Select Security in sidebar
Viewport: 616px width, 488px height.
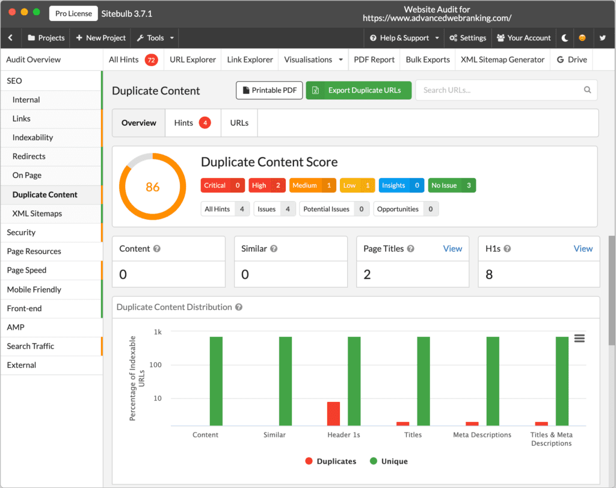tap(51, 233)
